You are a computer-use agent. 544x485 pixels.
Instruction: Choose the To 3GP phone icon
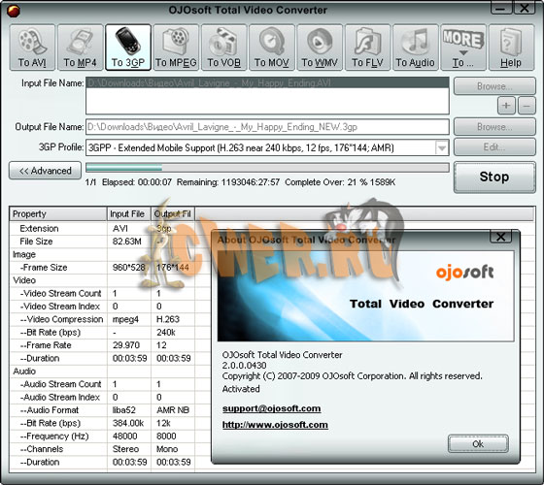pos(128,48)
